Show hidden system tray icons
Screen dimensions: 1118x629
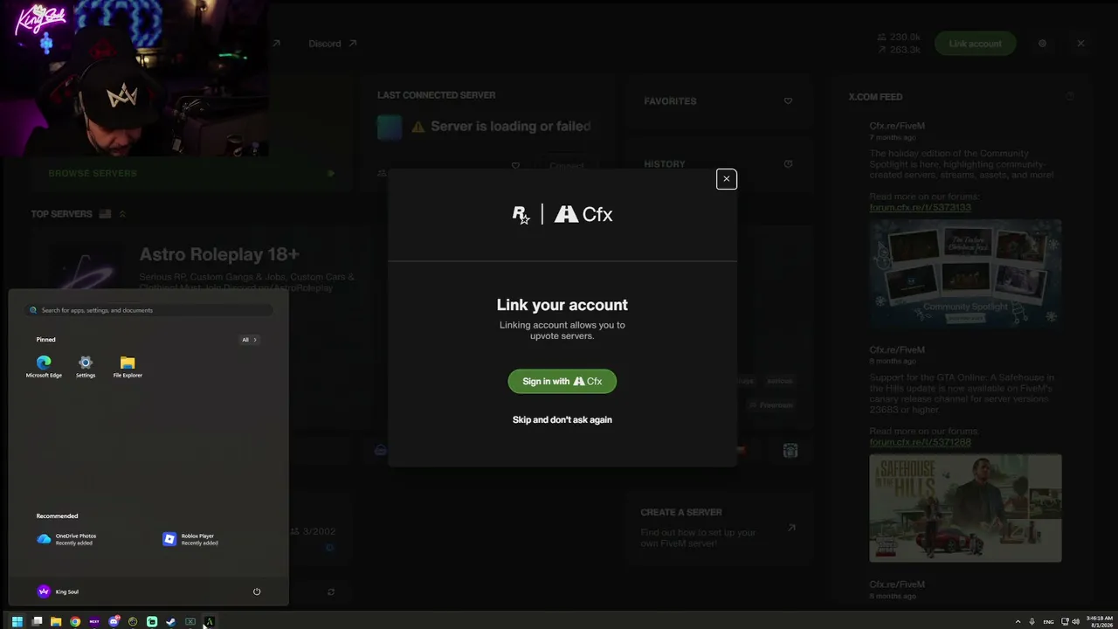click(1018, 622)
